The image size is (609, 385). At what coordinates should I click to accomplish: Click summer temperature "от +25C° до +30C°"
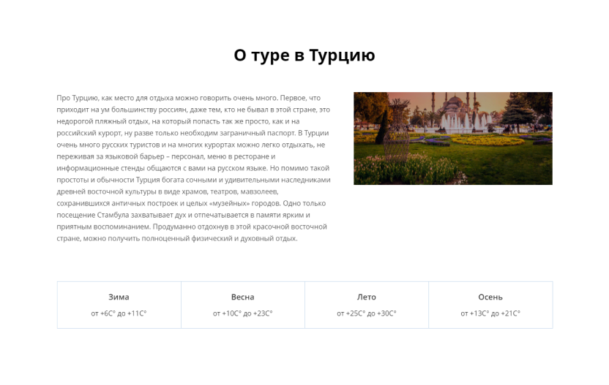(366, 313)
